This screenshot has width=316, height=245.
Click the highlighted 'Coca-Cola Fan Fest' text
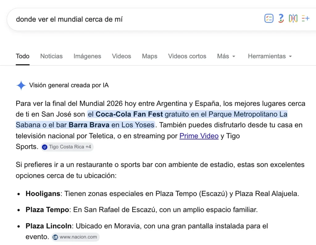tap(129, 114)
